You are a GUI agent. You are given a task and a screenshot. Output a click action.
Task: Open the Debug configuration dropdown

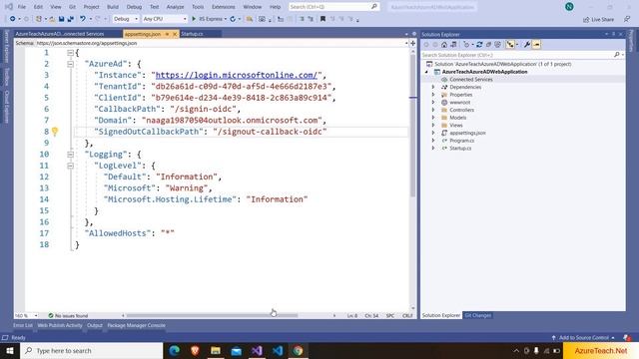click(x=125, y=19)
